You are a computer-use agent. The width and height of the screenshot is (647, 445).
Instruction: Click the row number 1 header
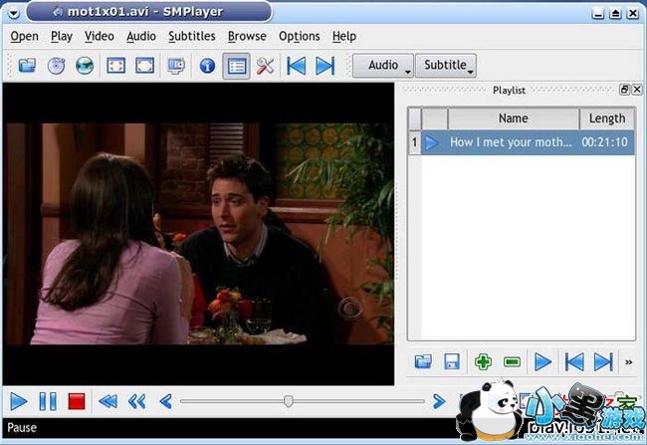click(x=414, y=142)
